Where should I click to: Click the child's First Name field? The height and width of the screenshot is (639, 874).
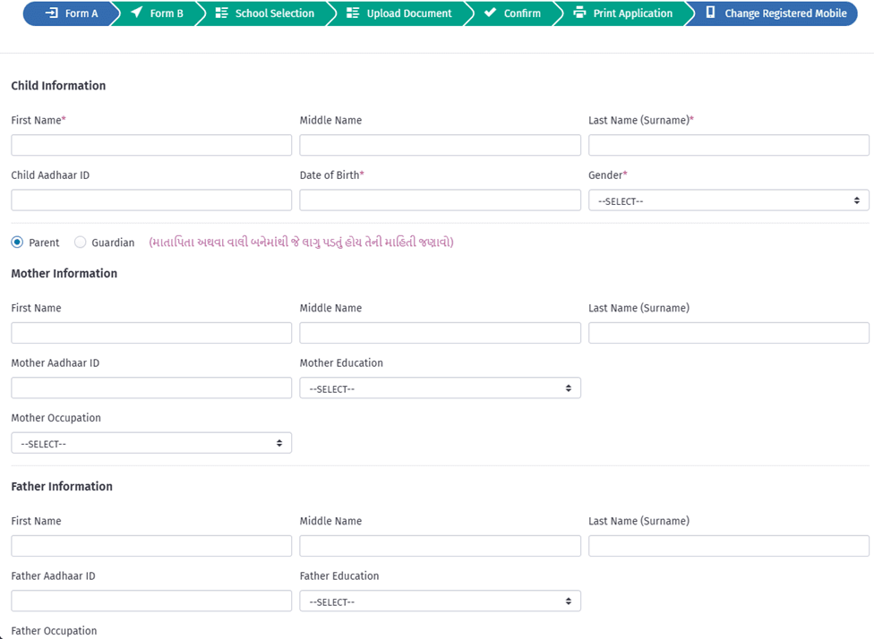coord(151,145)
